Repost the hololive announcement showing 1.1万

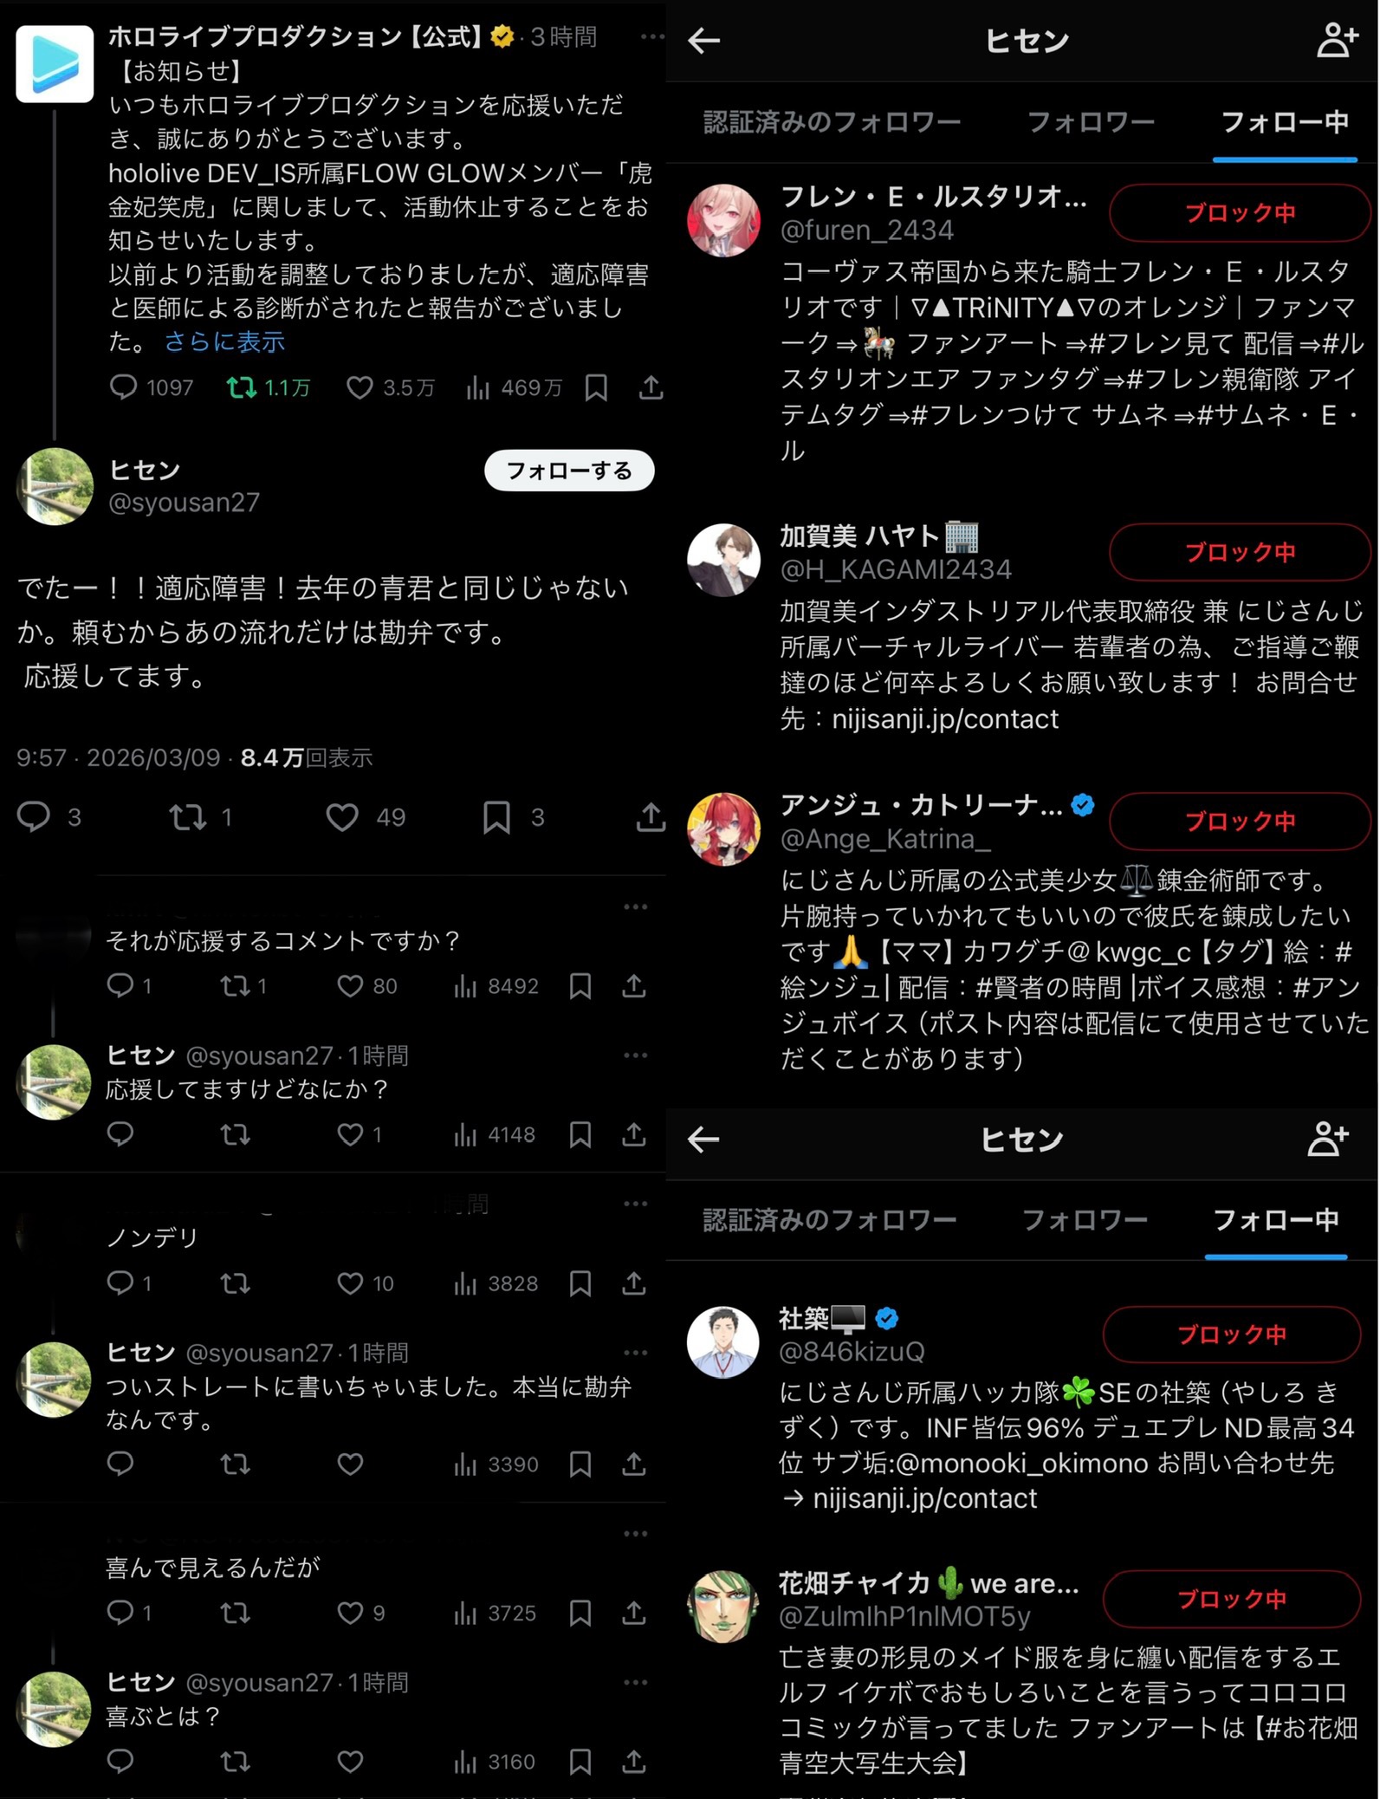242,387
